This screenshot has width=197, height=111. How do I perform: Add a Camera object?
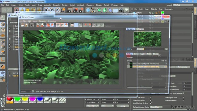(x=121, y=10)
